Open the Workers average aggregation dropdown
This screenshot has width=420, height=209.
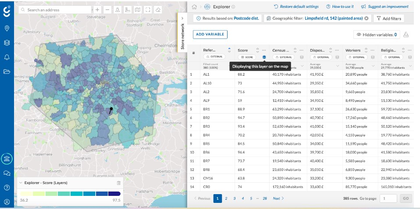373,66
